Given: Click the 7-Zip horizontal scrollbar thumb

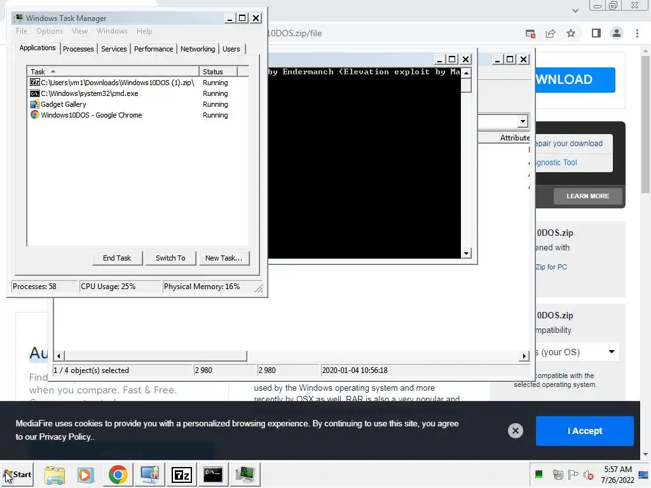Looking at the screenshot, I should pos(156,356).
